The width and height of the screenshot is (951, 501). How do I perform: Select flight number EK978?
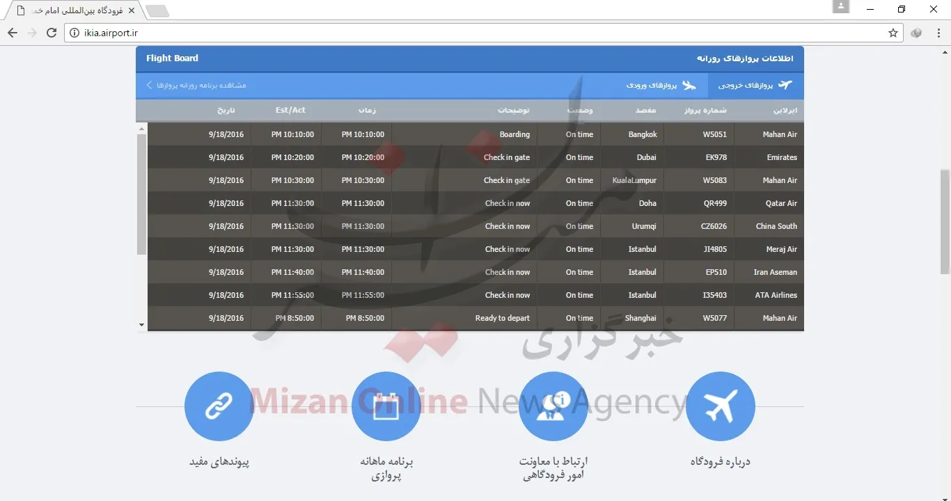716,157
